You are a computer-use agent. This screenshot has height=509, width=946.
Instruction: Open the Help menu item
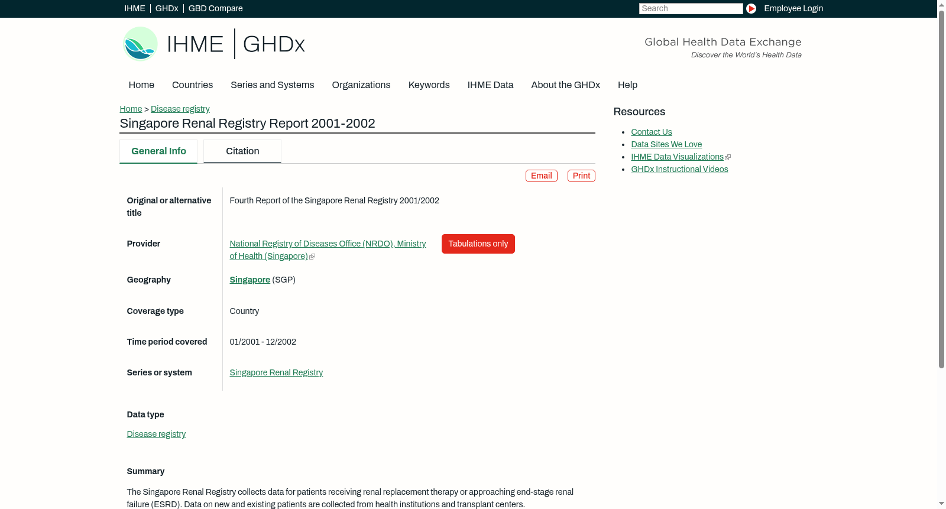[x=627, y=85]
